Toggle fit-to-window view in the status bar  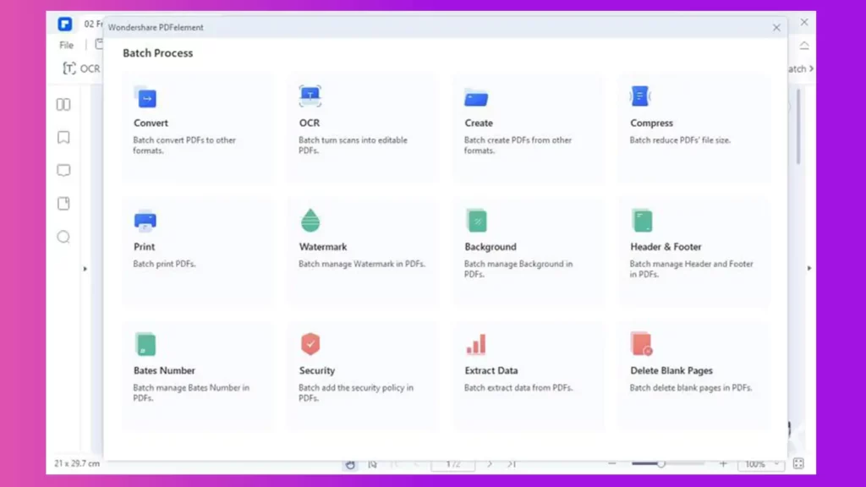pyautogui.click(x=798, y=464)
